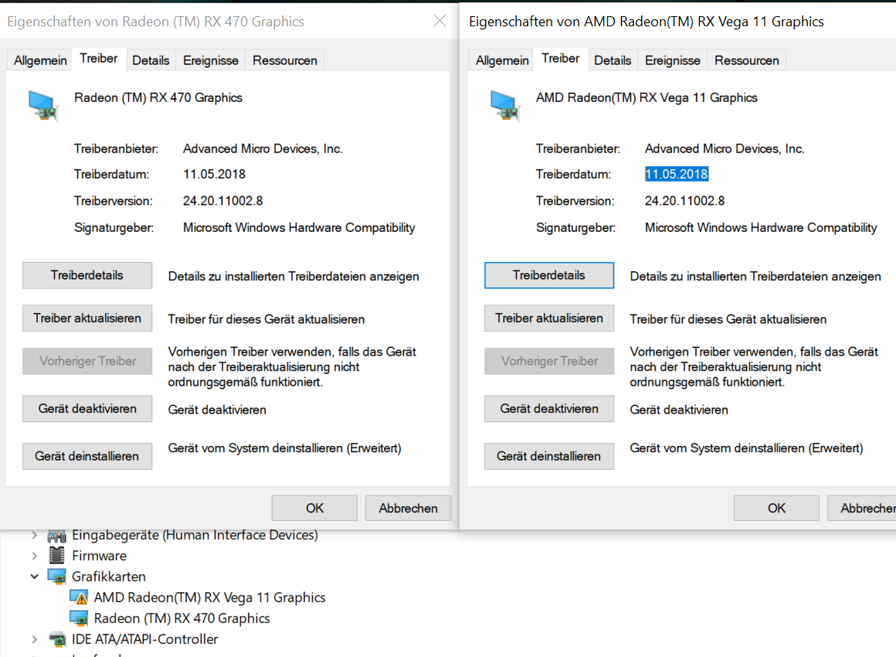
Task: Select the Grafikkarten tree item label
Action: point(109,577)
